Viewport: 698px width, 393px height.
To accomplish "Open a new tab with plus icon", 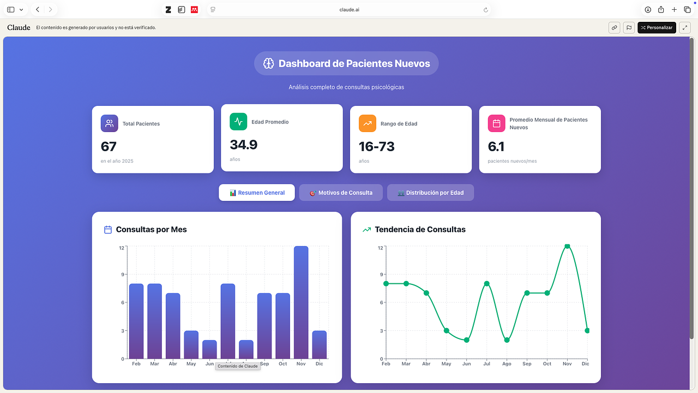I will pos(674,9).
